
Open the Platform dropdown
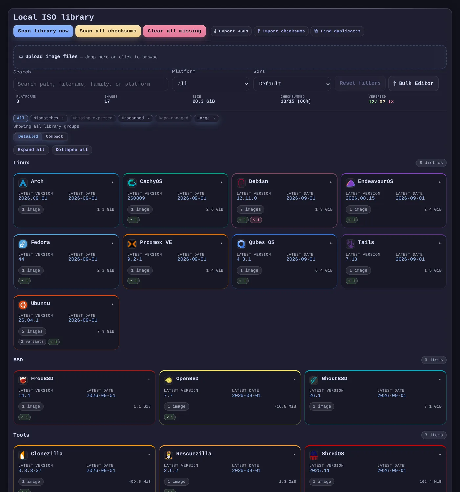tap(211, 84)
